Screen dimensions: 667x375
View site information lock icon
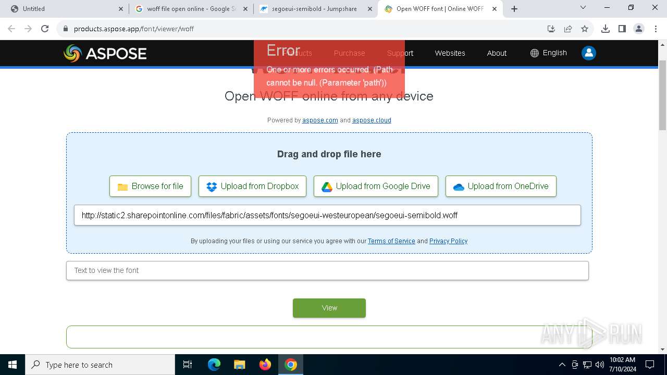[66, 29]
